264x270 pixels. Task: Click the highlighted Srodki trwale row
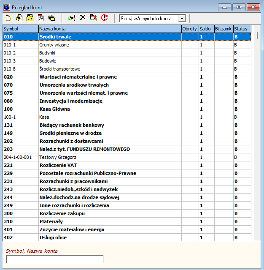click(127, 37)
